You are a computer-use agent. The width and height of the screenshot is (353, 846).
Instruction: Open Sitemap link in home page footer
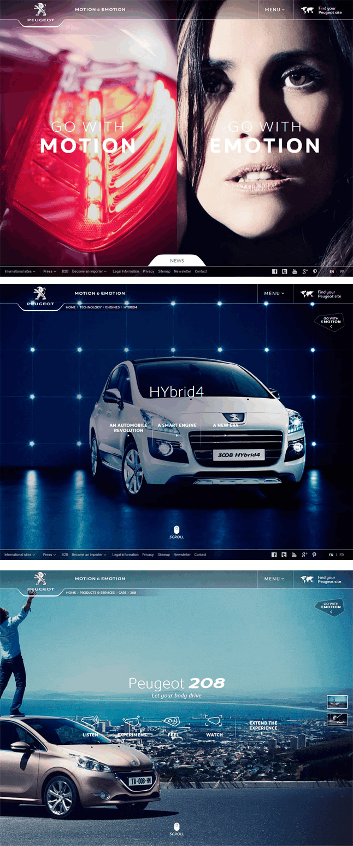point(164,271)
